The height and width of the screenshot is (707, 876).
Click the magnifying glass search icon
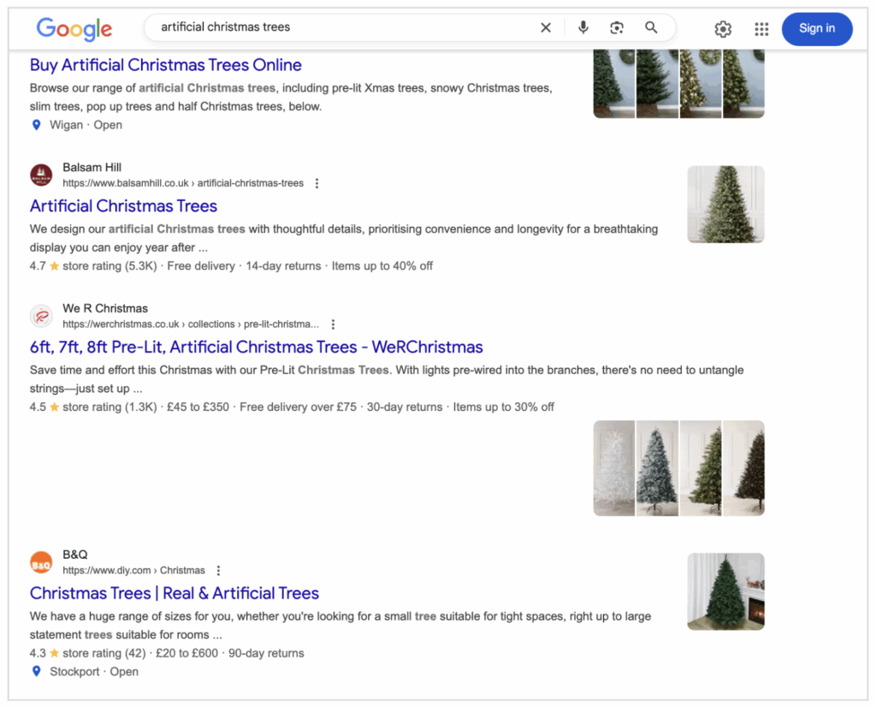651,27
